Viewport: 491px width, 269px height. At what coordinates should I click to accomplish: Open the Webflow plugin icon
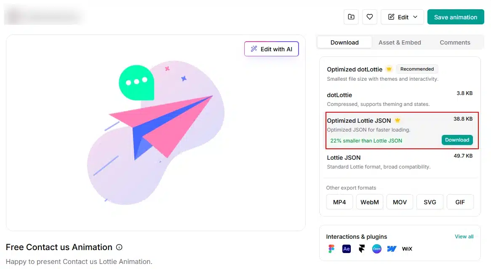(x=392, y=249)
